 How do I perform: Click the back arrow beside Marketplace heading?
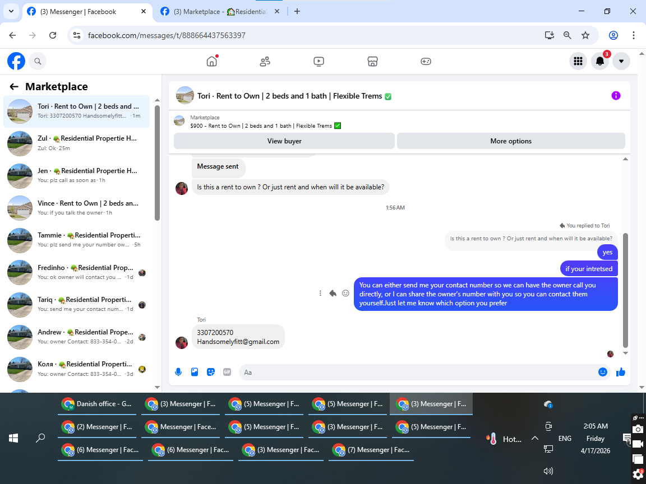(x=14, y=86)
